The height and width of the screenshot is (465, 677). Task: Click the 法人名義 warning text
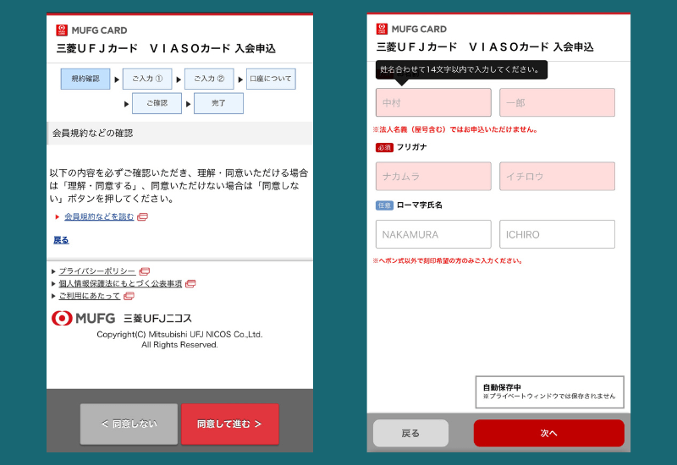click(455, 129)
